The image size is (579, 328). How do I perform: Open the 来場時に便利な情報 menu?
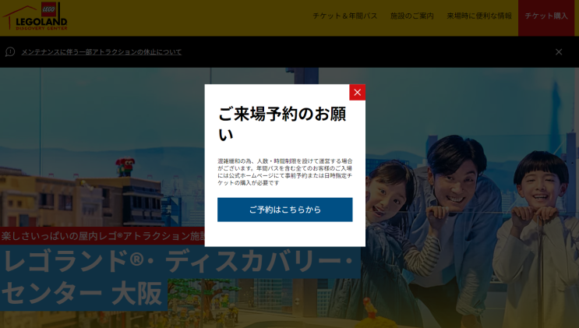(479, 16)
